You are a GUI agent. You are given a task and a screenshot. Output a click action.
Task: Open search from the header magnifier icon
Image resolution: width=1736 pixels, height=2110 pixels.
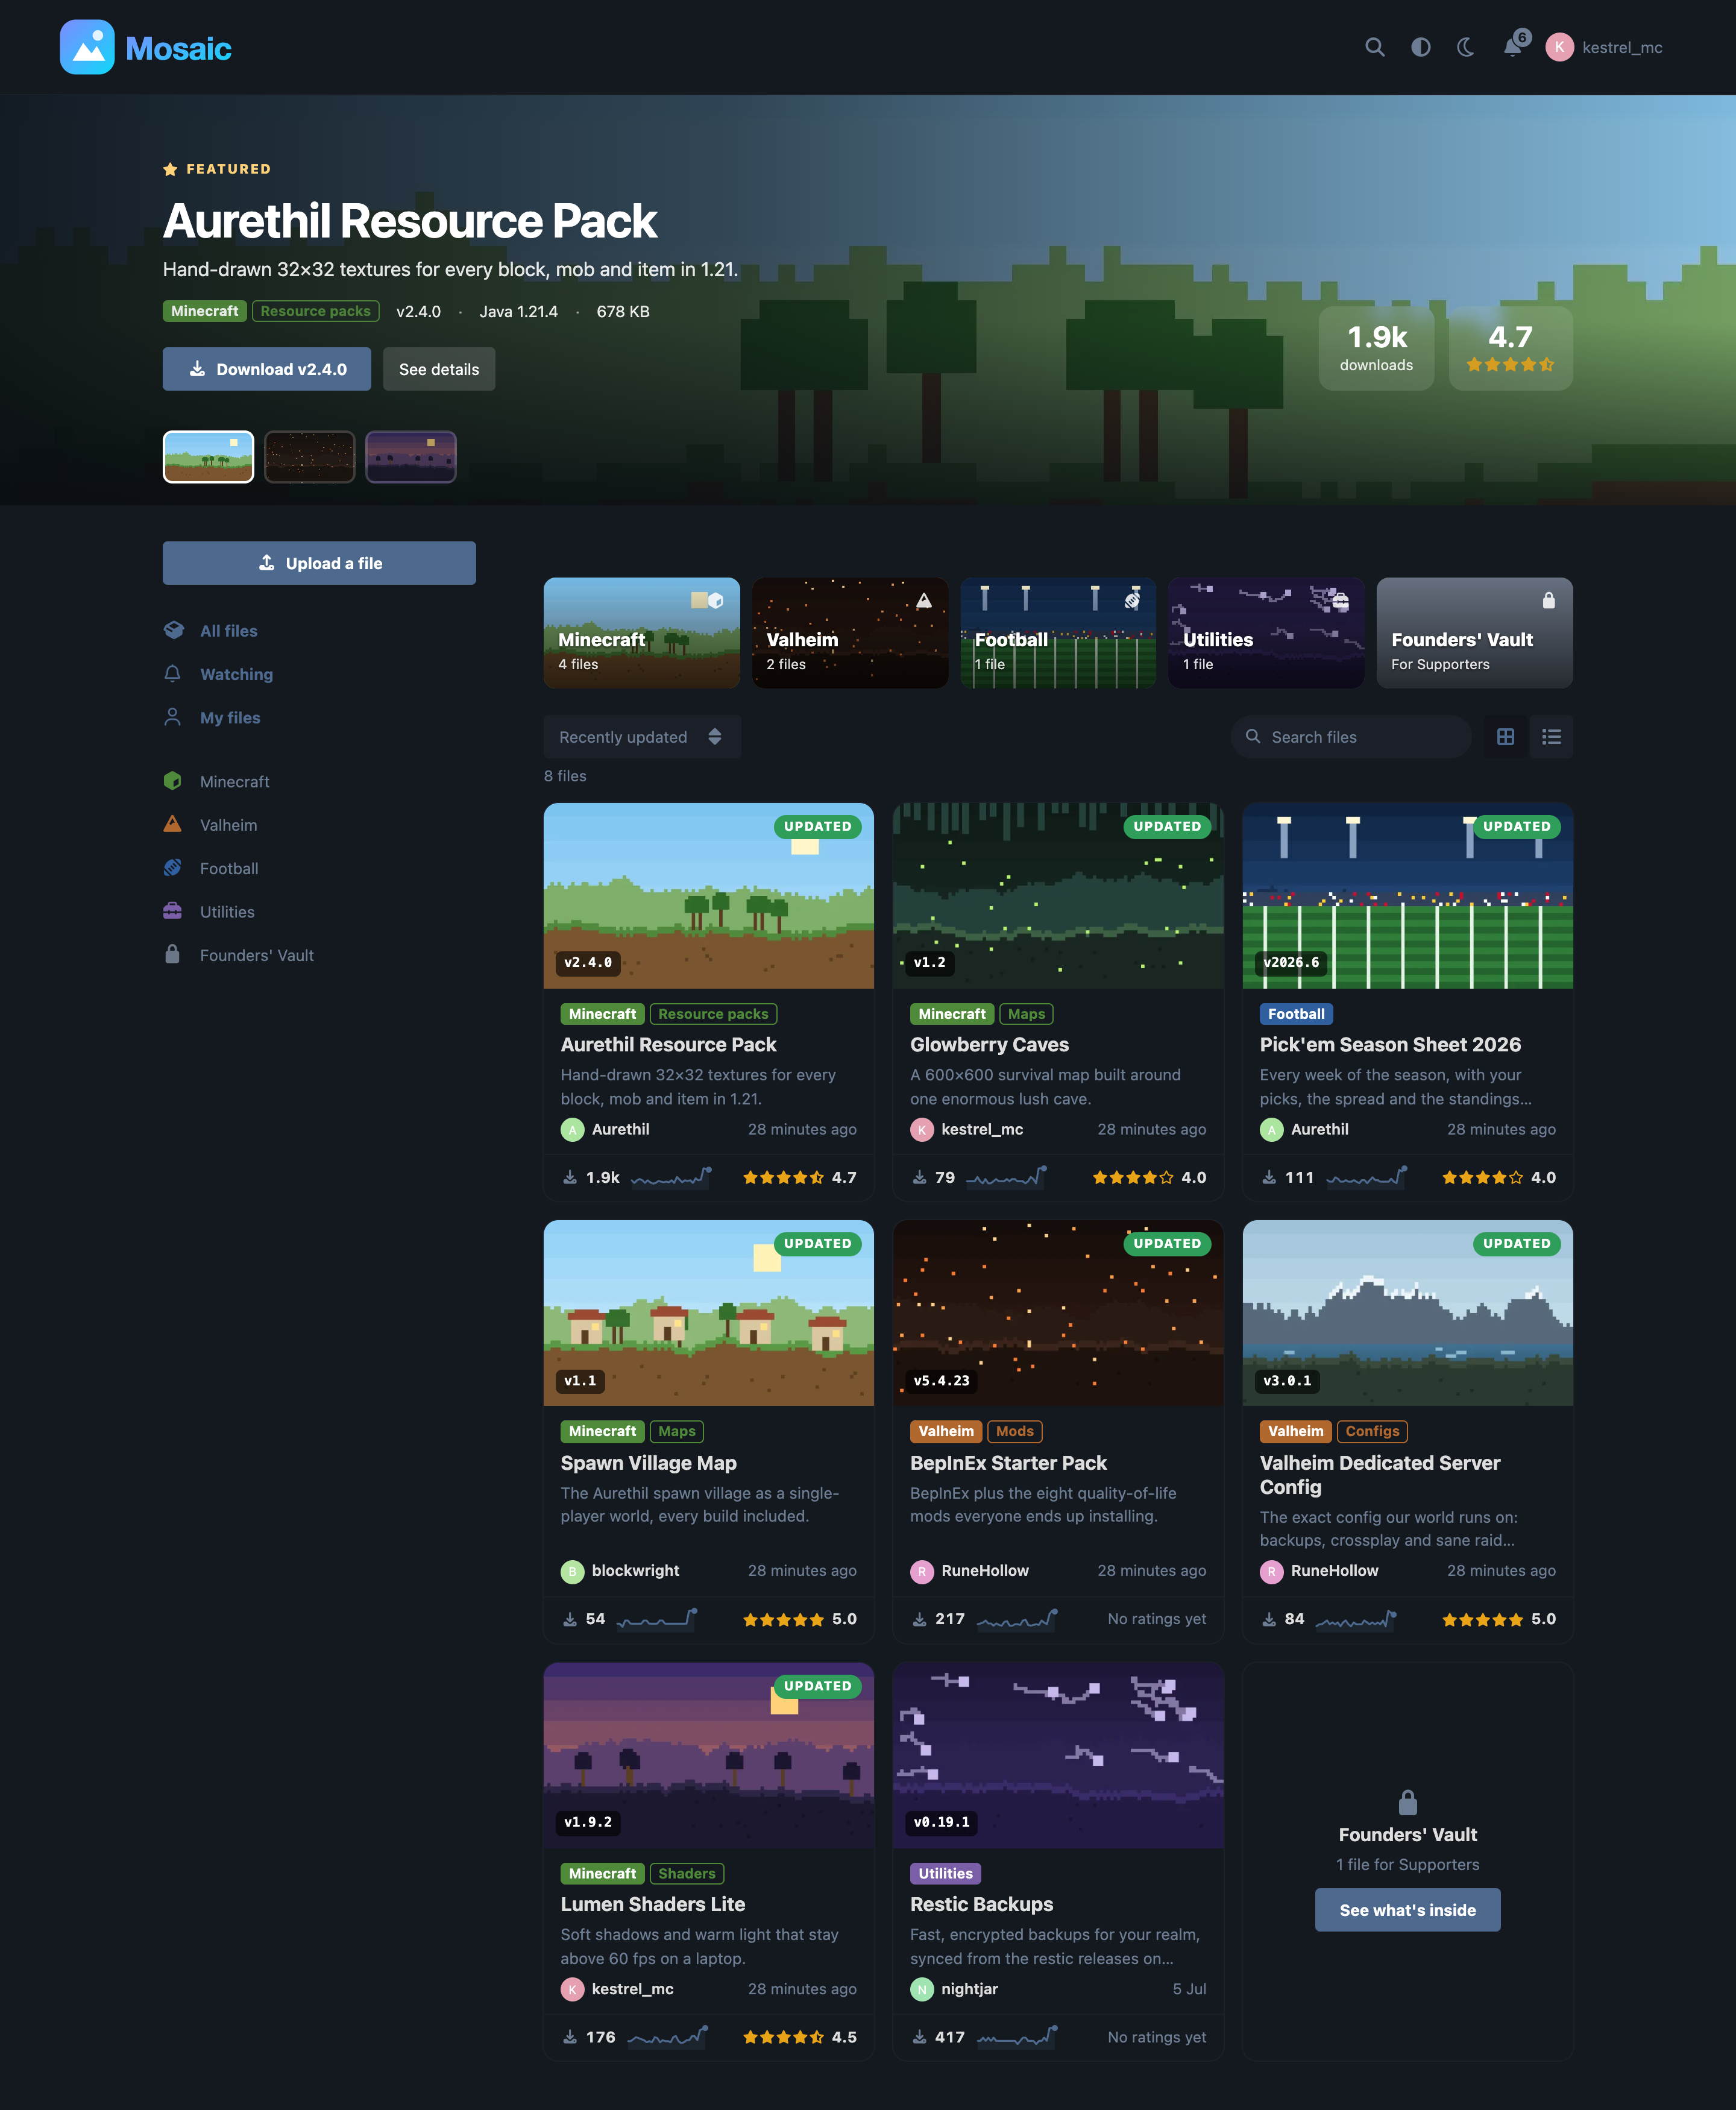(1375, 47)
